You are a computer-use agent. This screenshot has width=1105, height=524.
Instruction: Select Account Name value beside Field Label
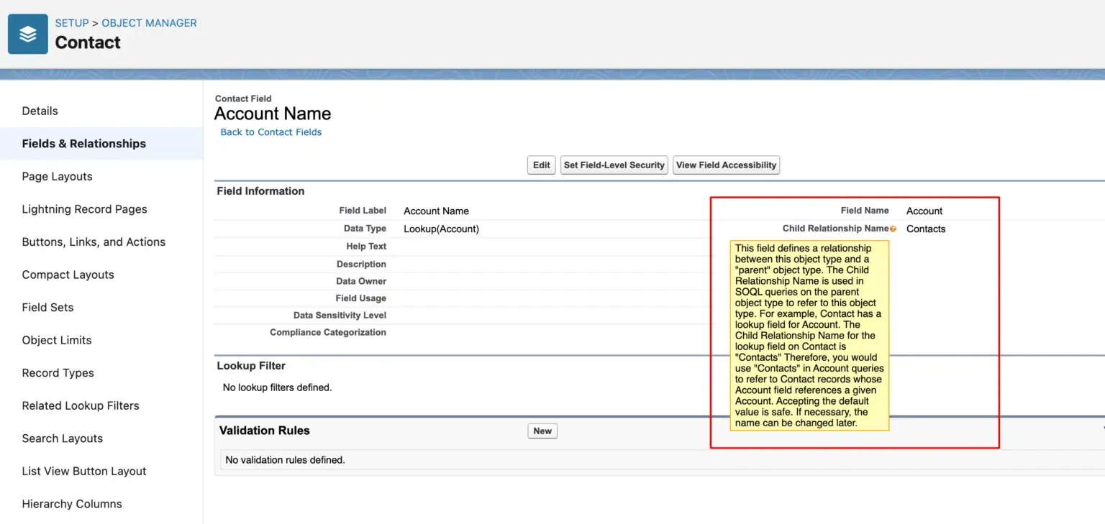point(436,211)
